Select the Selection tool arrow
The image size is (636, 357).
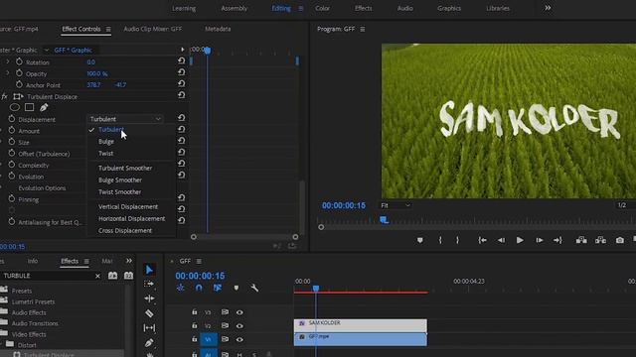click(x=149, y=270)
